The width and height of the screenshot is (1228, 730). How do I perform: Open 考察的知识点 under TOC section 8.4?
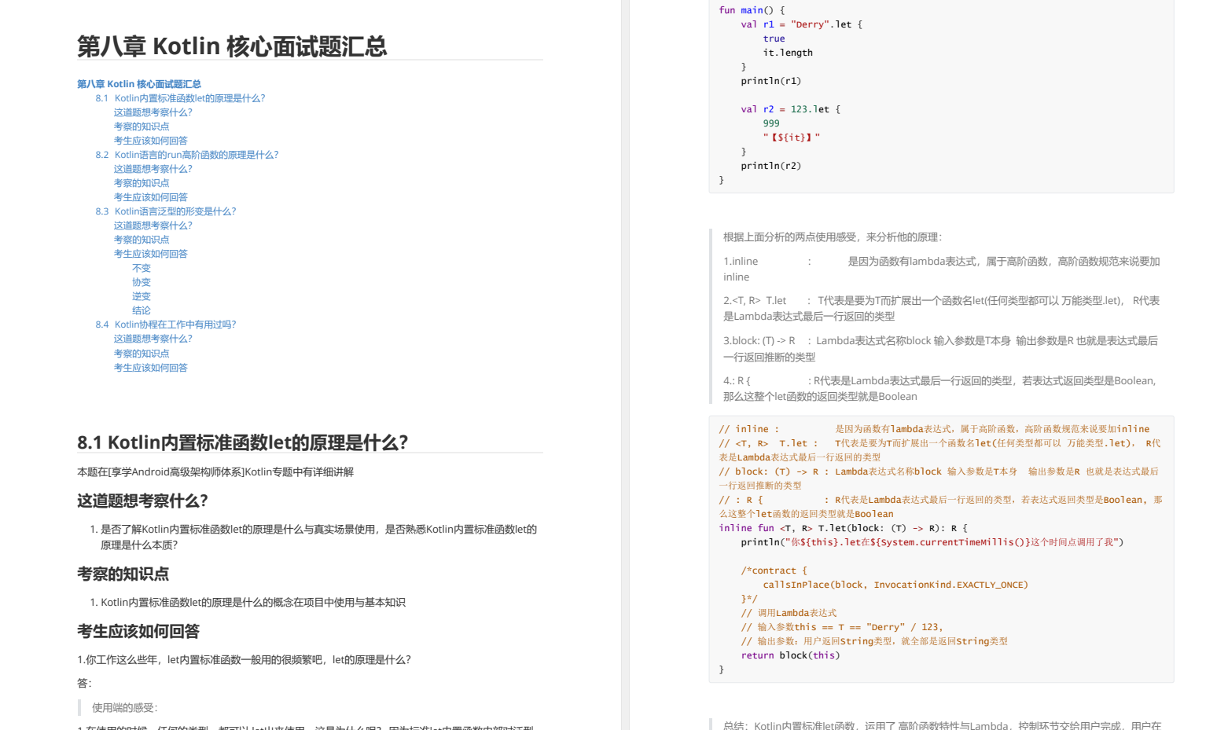coord(142,354)
